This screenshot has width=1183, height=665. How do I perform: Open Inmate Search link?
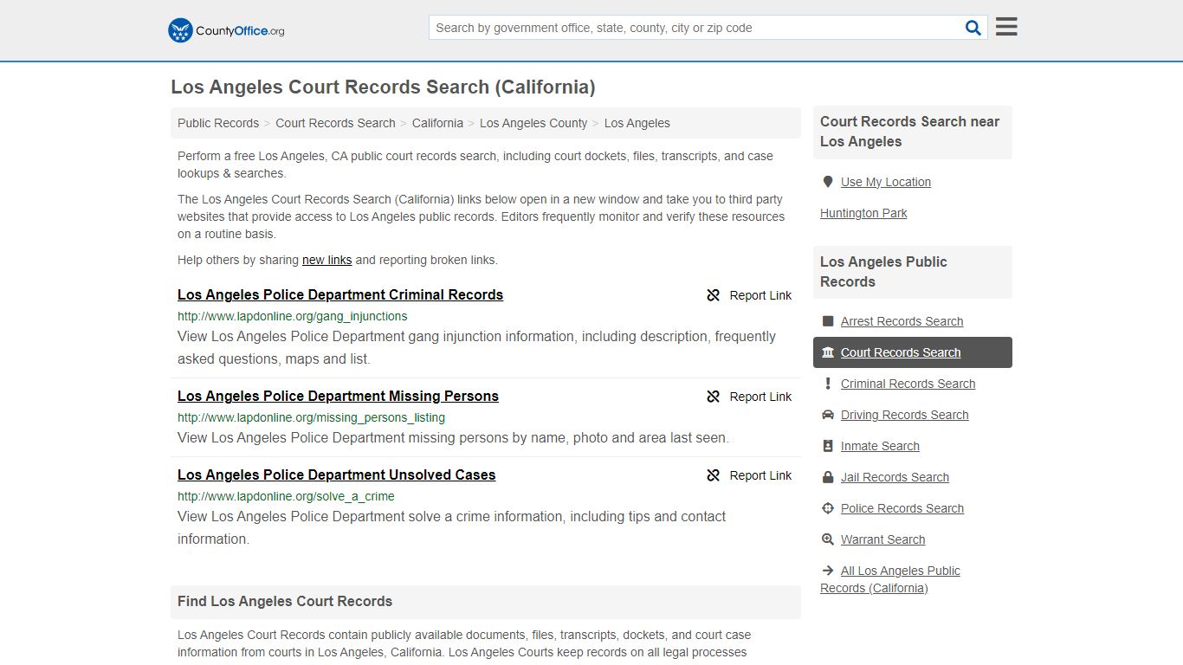tap(880, 446)
